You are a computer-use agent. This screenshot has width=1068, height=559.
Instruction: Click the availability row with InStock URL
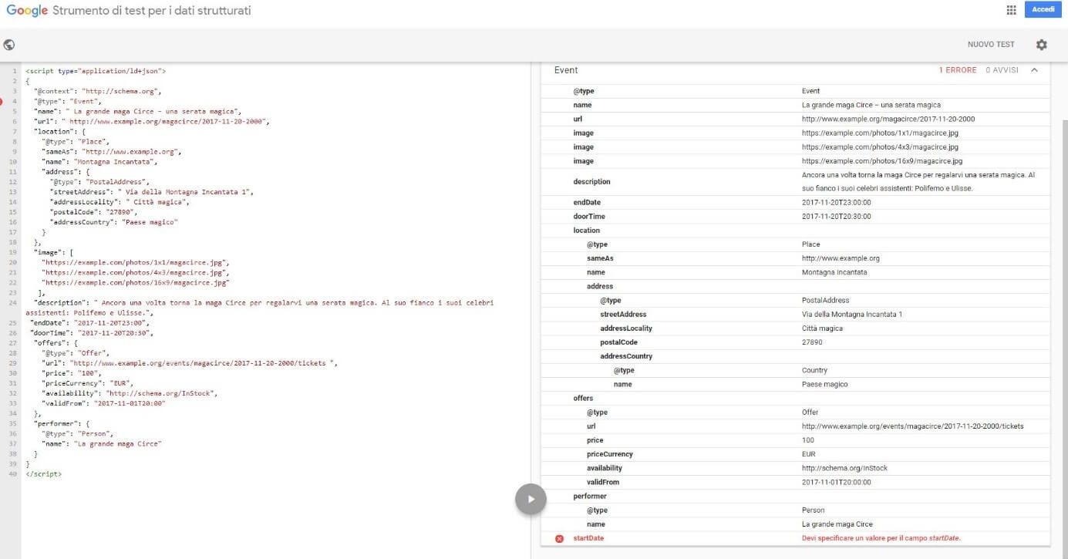coord(795,468)
